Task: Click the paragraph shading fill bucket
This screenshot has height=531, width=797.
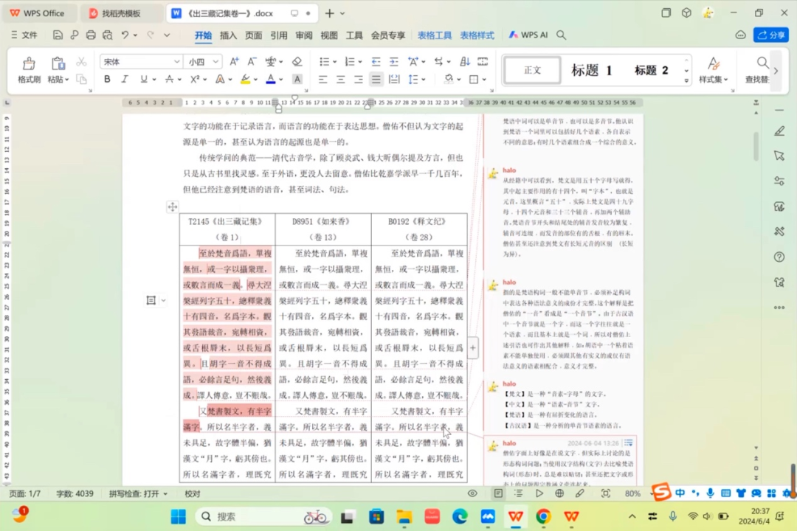Action: (x=449, y=79)
